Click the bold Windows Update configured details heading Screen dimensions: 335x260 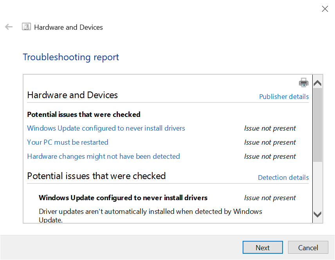123,198
